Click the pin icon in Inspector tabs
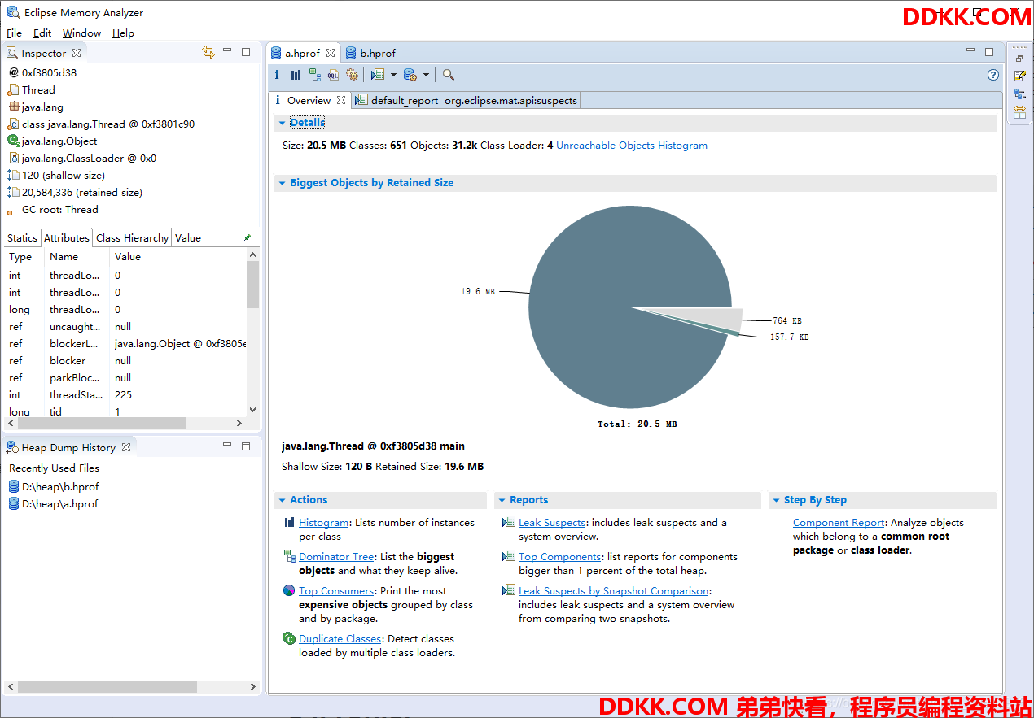1034x718 pixels. pos(248,237)
